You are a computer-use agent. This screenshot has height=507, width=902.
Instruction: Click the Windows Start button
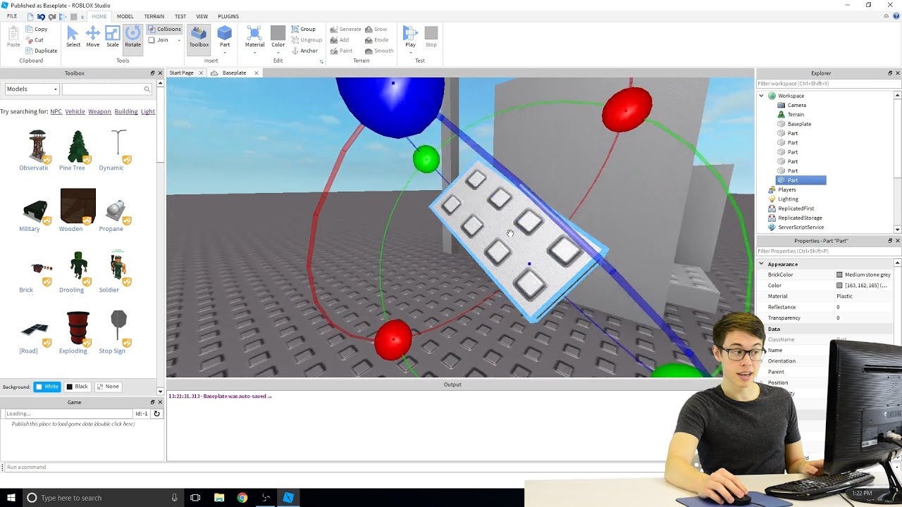pos(11,498)
